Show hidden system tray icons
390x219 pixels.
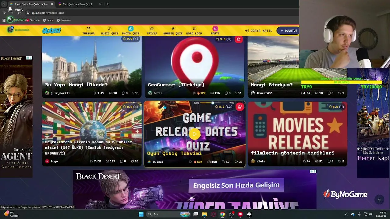pos(346,214)
